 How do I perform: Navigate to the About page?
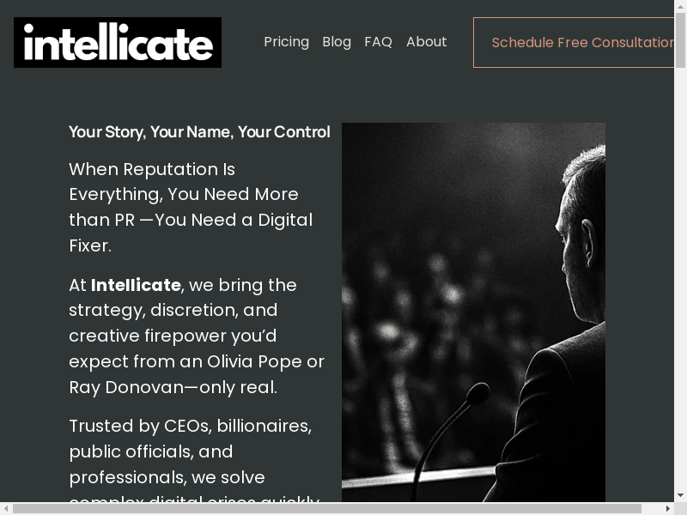(x=427, y=42)
